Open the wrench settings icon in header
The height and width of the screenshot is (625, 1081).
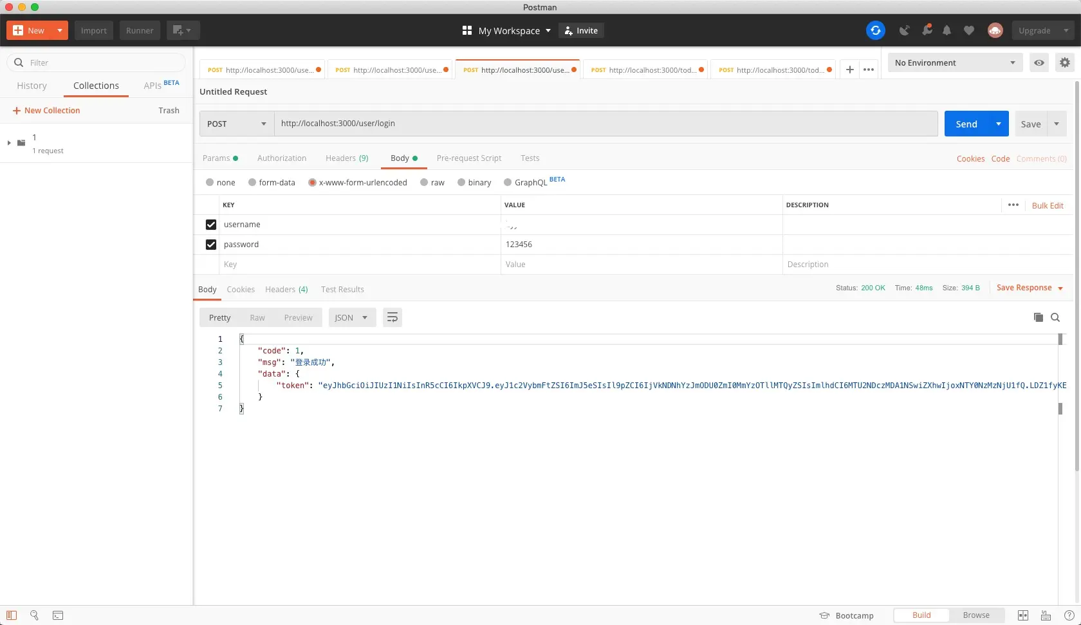pyautogui.click(x=927, y=30)
